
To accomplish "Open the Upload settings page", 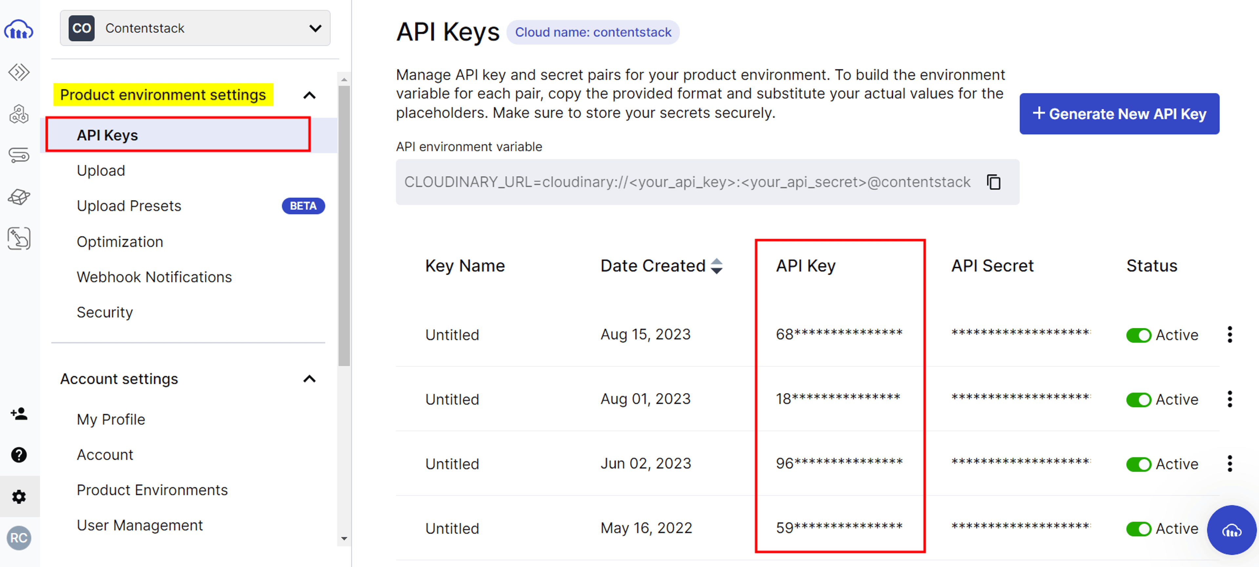I will click(101, 170).
